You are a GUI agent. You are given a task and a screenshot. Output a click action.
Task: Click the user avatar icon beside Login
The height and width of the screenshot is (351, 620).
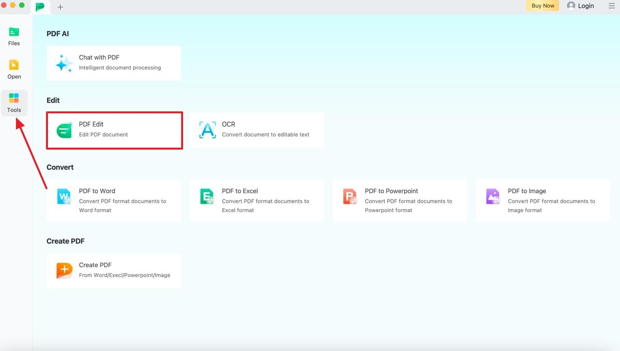[x=571, y=6]
